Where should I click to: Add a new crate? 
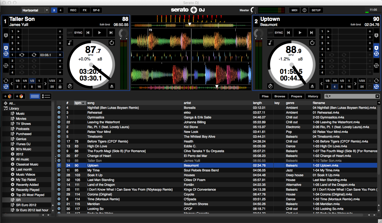point(7,96)
